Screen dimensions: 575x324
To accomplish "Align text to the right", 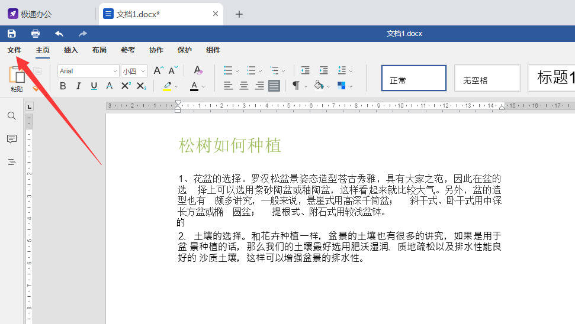I will (259, 86).
